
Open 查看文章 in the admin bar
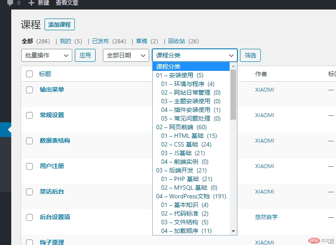(67, 3)
